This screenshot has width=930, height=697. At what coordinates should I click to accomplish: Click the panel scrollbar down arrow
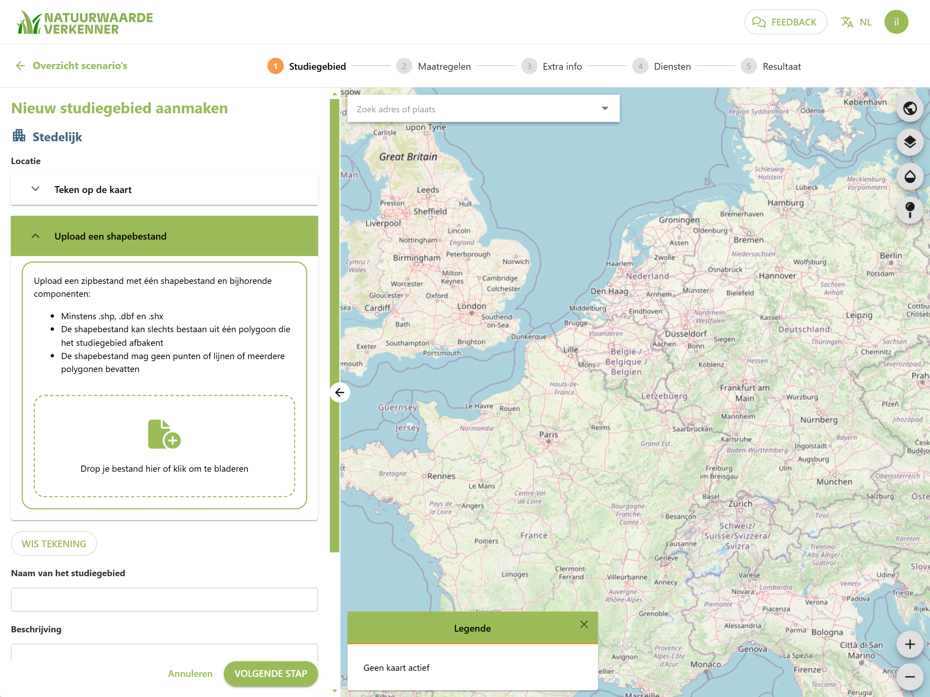click(x=335, y=691)
